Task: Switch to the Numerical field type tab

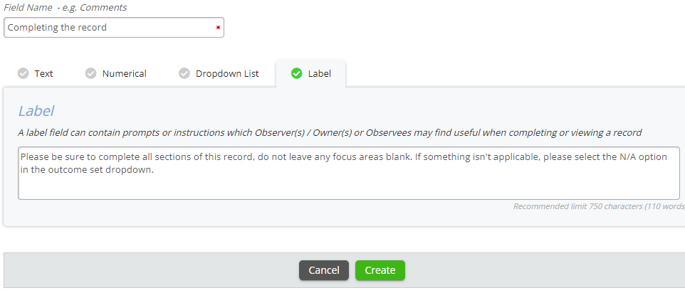Action: pyautogui.click(x=116, y=73)
